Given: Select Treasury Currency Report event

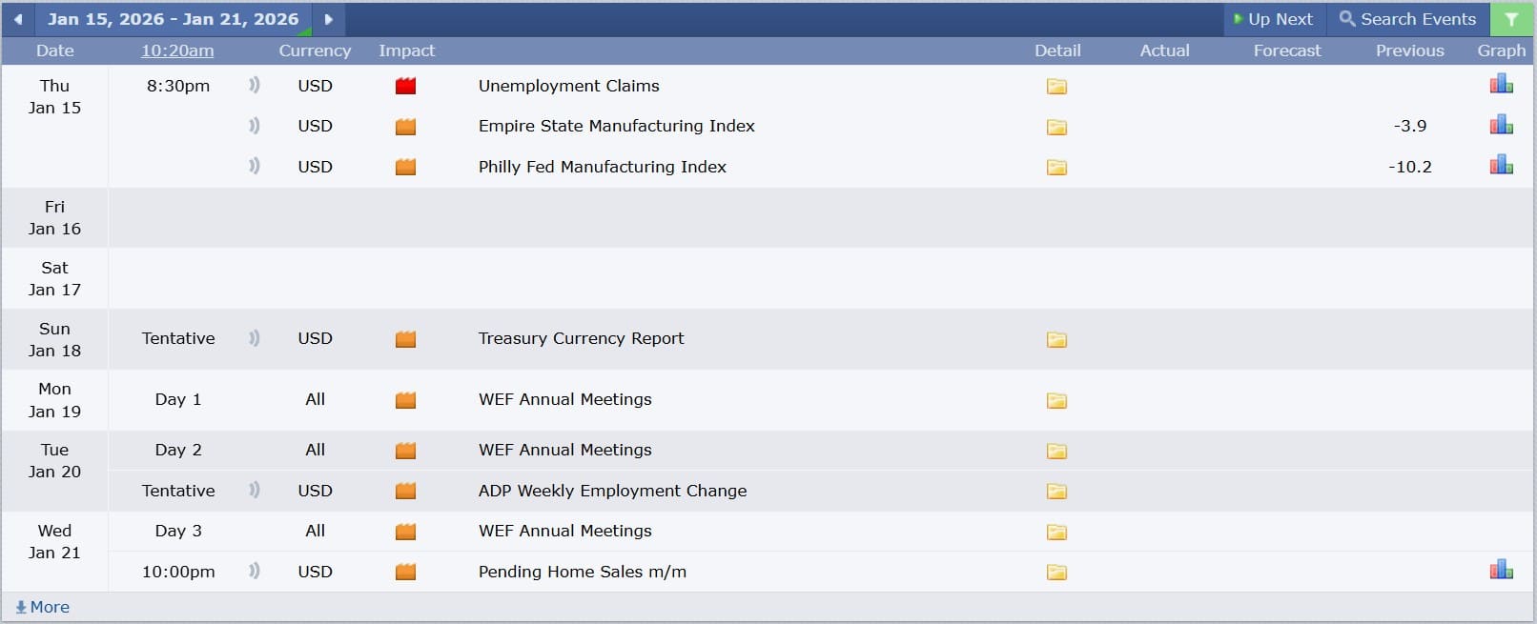Looking at the screenshot, I should [x=581, y=338].
